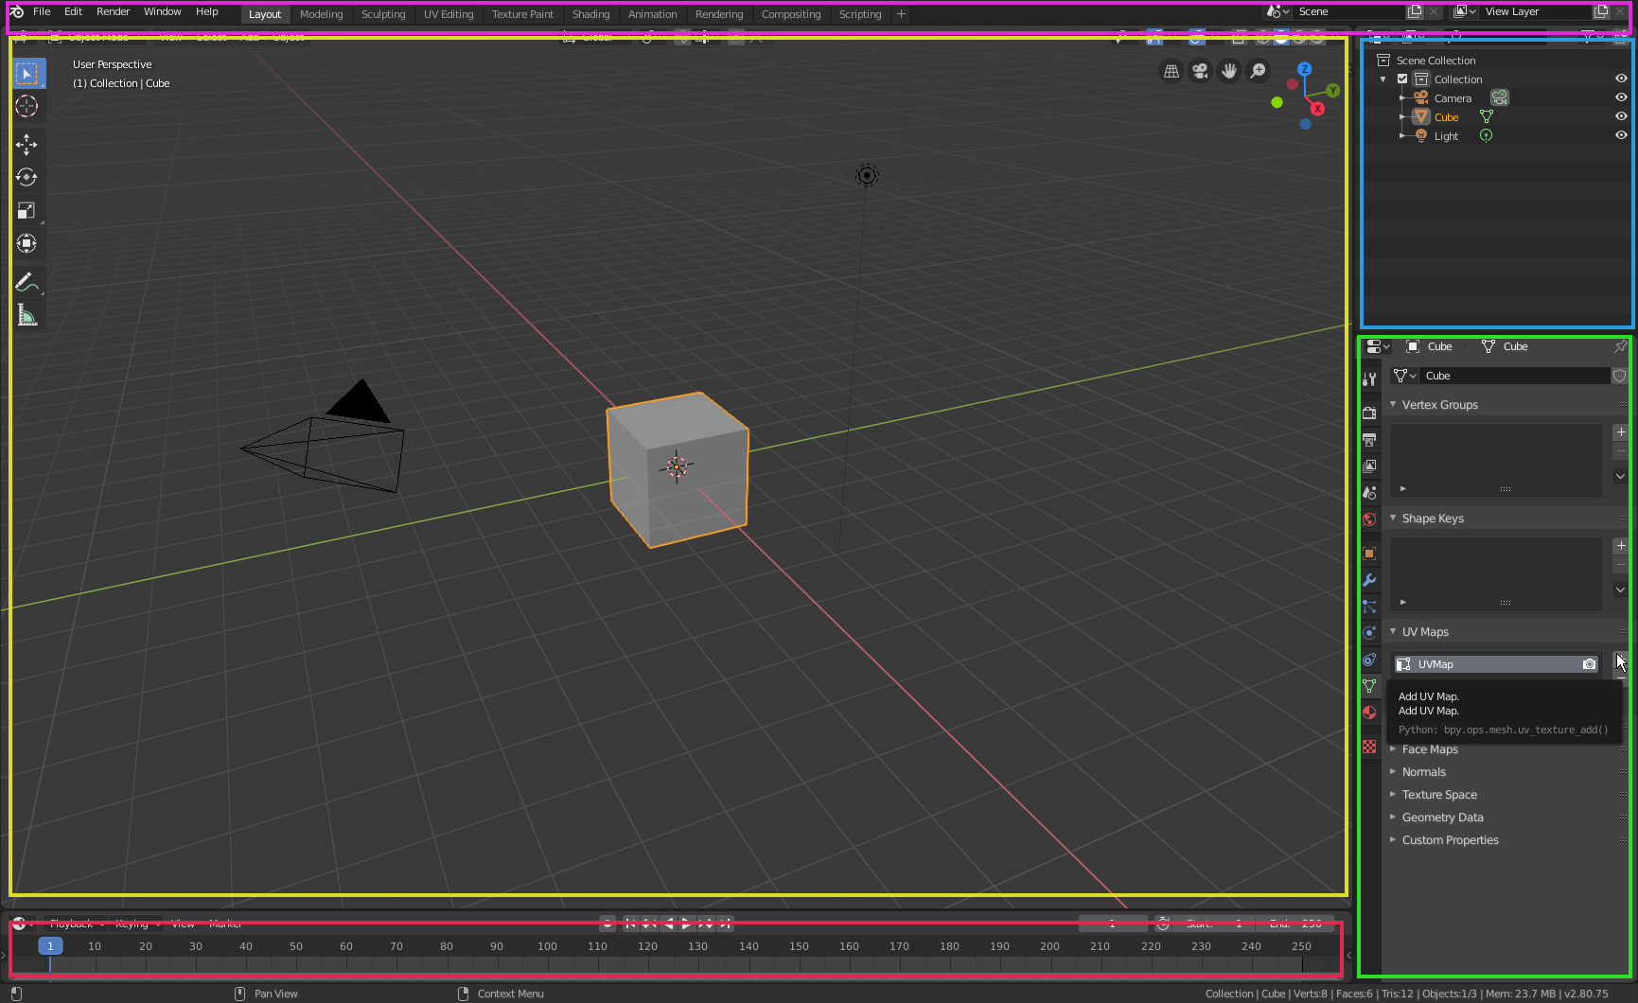The height and width of the screenshot is (1003, 1638).
Task: Switch to the Shading workspace tab
Action: click(590, 13)
